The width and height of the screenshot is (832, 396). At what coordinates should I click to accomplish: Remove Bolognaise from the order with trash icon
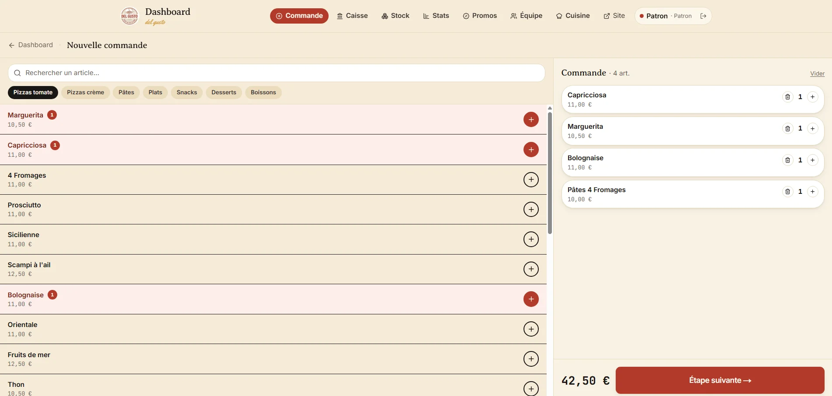click(x=787, y=160)
